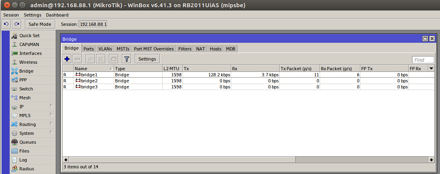Toggle Safe Mode button
The width and height of the screenshot is (440, 174).
click(x=39, y=24)
